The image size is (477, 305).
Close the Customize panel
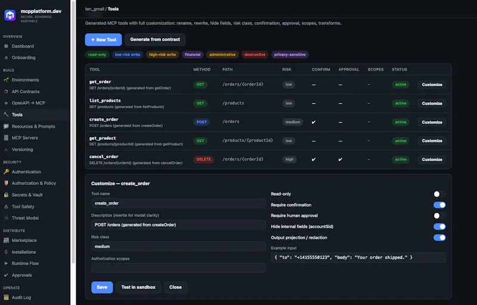(175, 287)
